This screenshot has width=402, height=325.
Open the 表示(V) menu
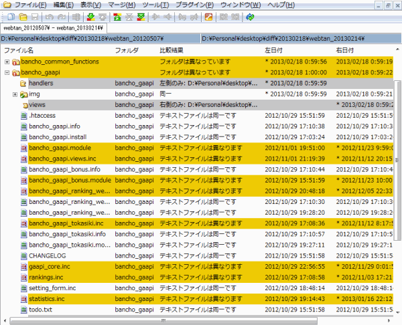point(90,5)
